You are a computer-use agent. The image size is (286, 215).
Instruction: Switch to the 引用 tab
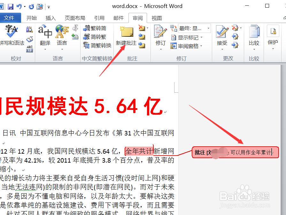(99, 18)
